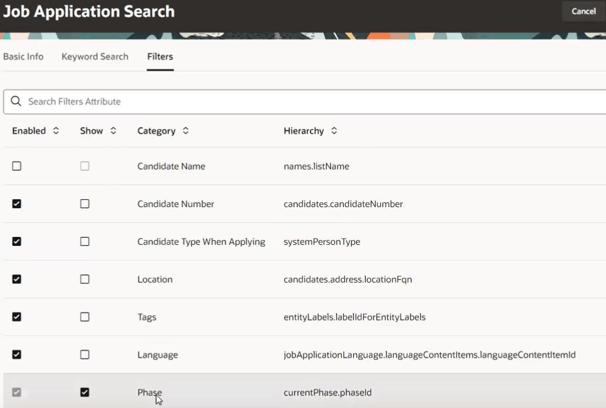Disable the Candidate Number enabled checkbox
This screenshot has width=606, height=408.
(x=17, y=204)
